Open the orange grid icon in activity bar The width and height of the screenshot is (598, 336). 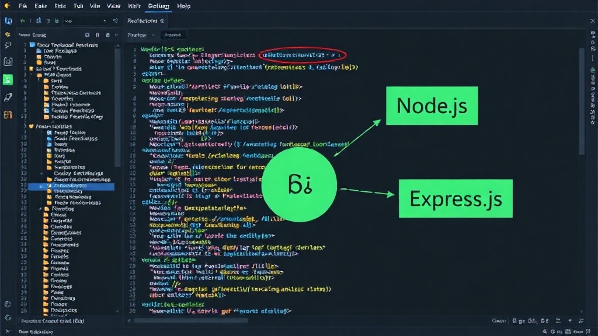click(x=8, y=115)
